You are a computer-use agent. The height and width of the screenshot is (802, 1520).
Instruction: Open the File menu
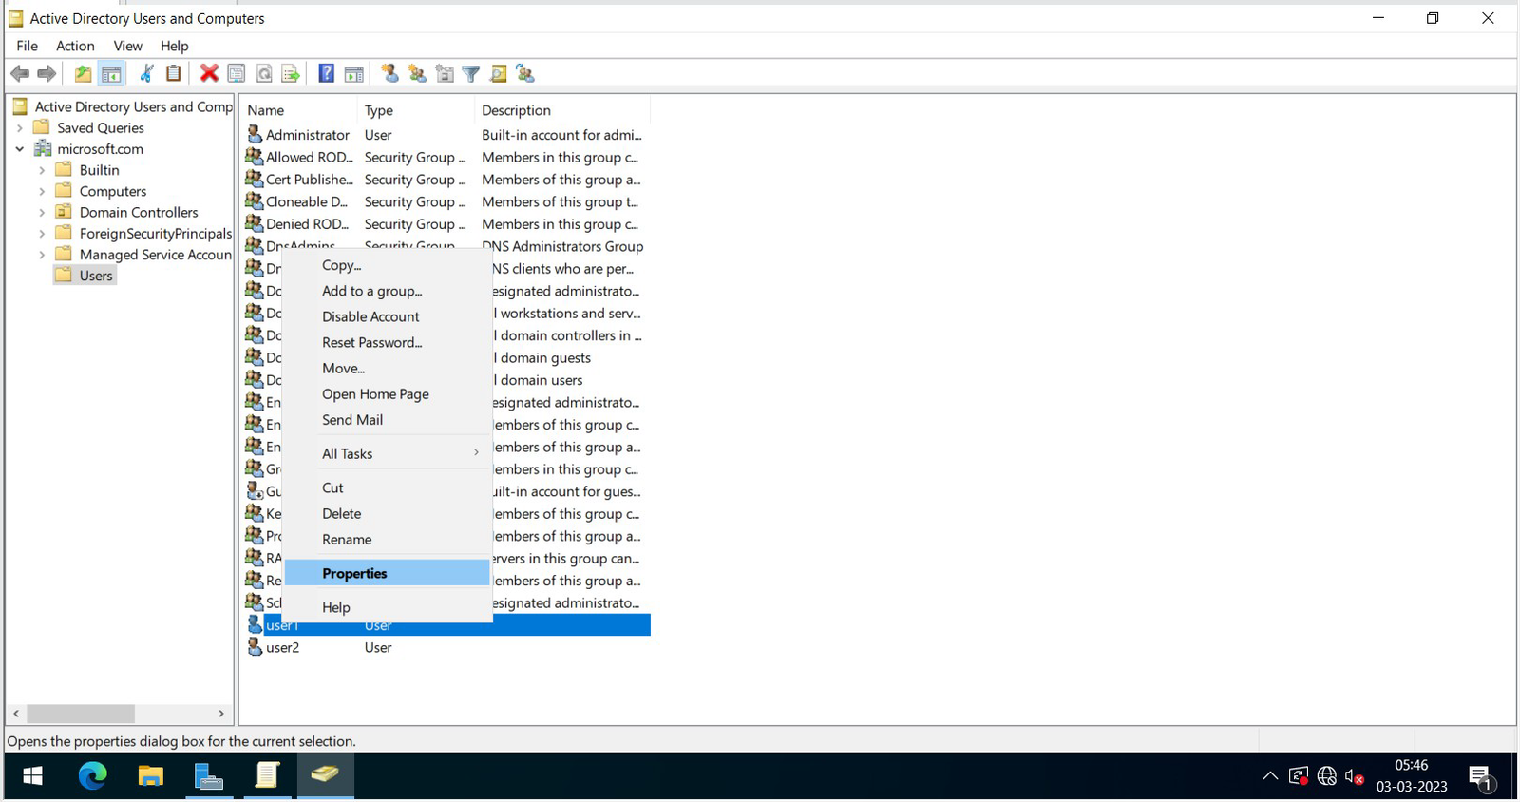[28, 46]
